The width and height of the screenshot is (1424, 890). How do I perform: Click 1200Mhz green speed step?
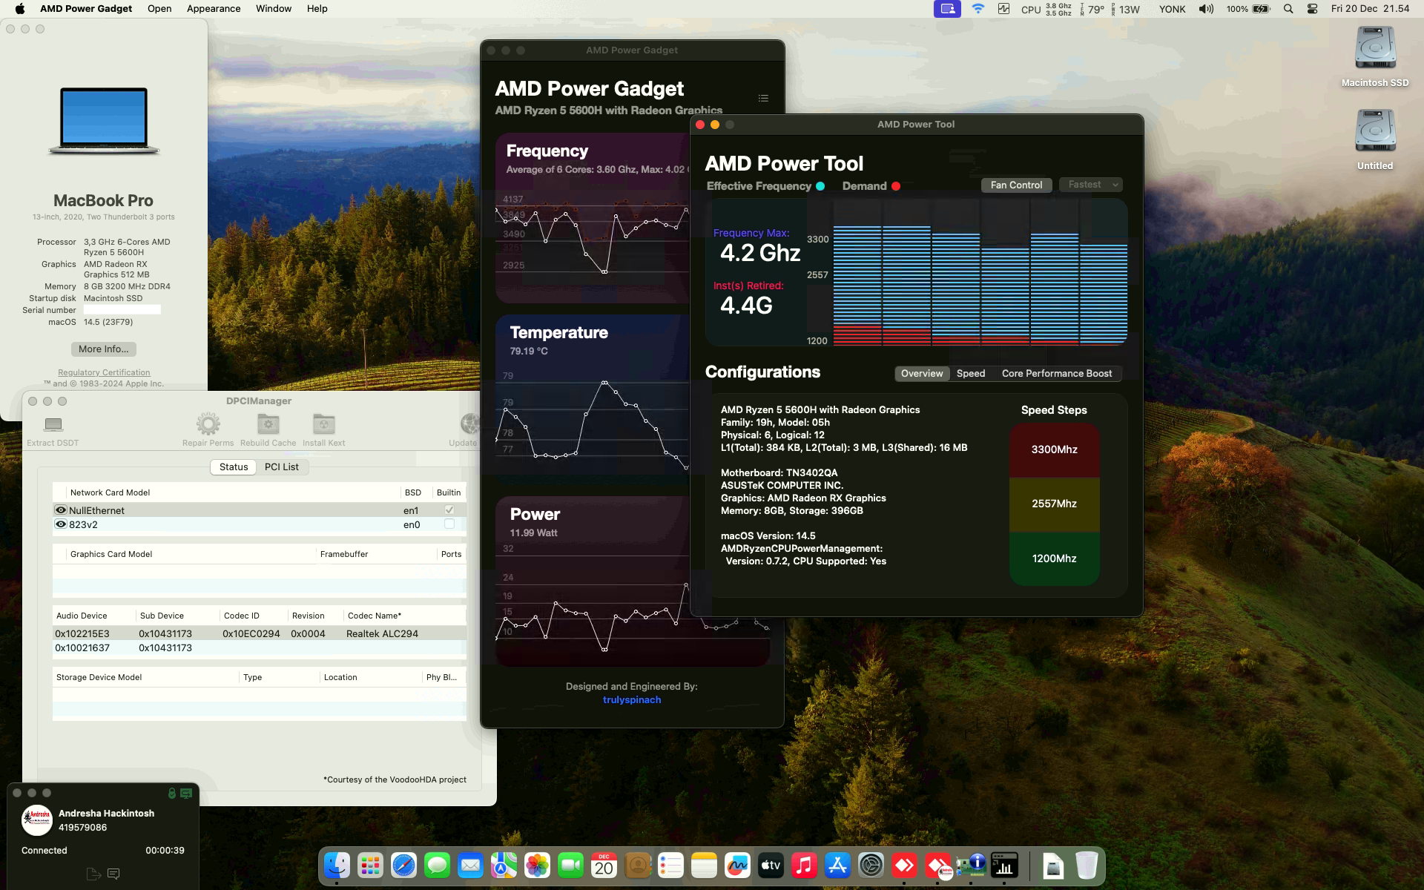coord(1054,558)
